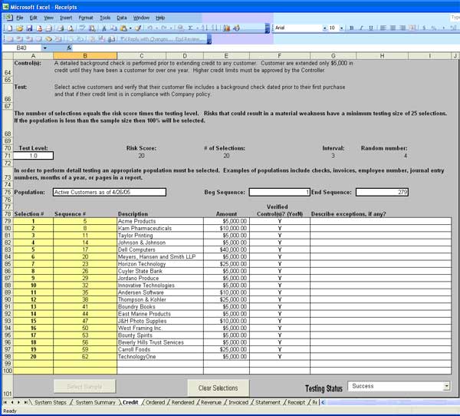Select the cell 'TechnologyOne'
Viewport: 460px width, 416px height.
pos(160,357)
